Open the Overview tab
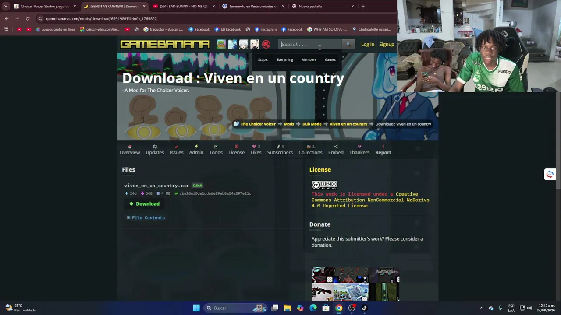The width and height of the screenshot is (561, 315). 130,150
